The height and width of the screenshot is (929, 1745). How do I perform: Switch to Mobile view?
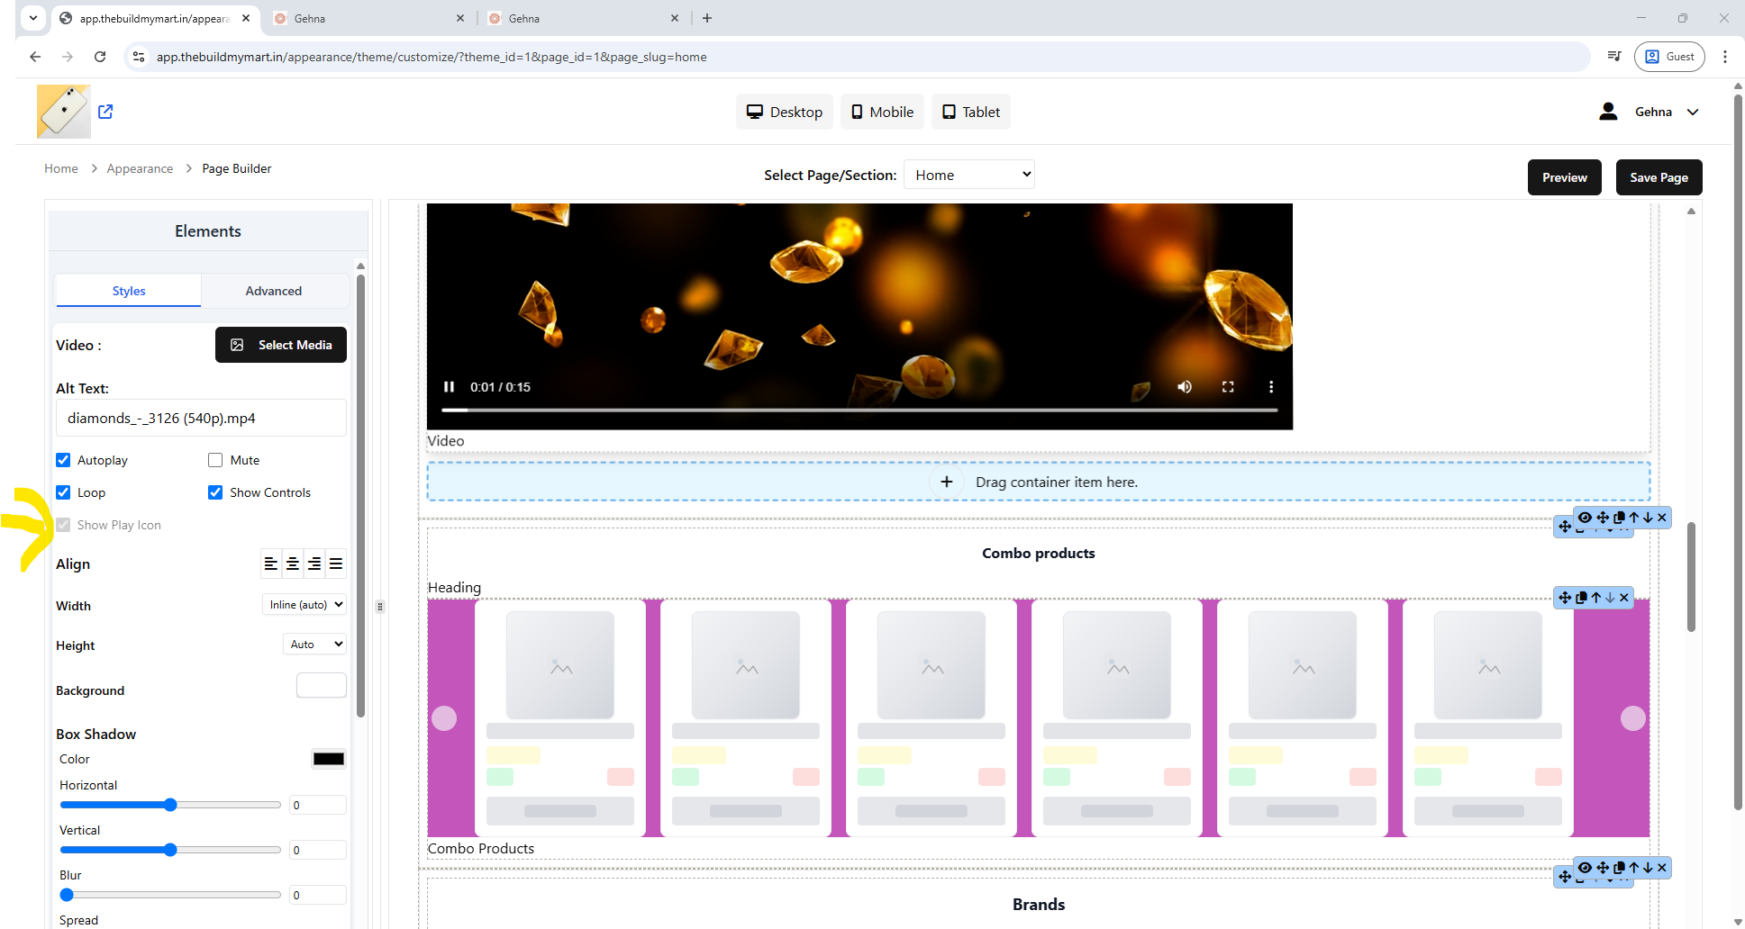(883, 112)
